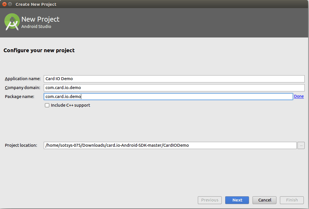The width and height of the screenshot is (309, 209).
Task: Click the Include C++ support label text
Action: [70, 106]
